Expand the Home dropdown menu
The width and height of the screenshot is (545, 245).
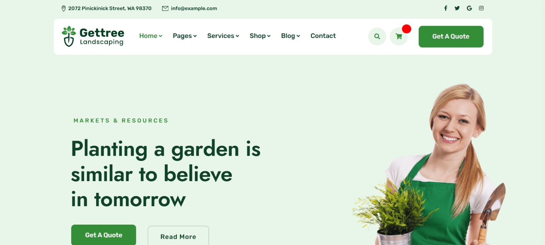tap(151, 36)
